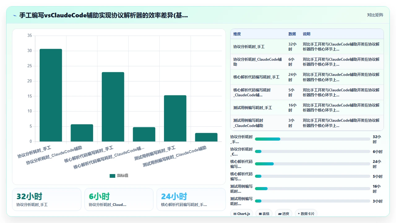
Task: Click the blue 24小时 data card
Action: [191, 199]
